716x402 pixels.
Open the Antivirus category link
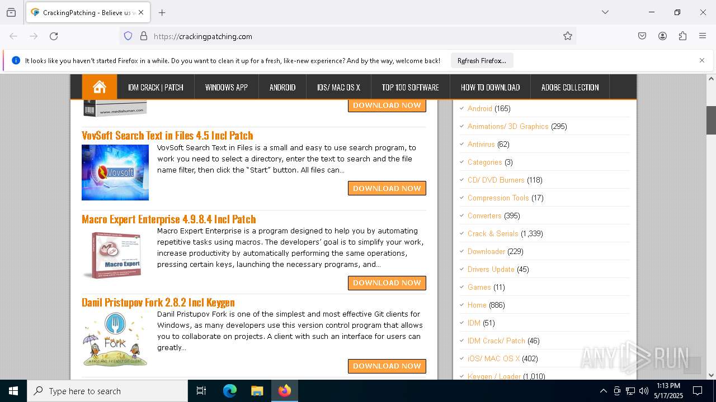click(481, 144)
